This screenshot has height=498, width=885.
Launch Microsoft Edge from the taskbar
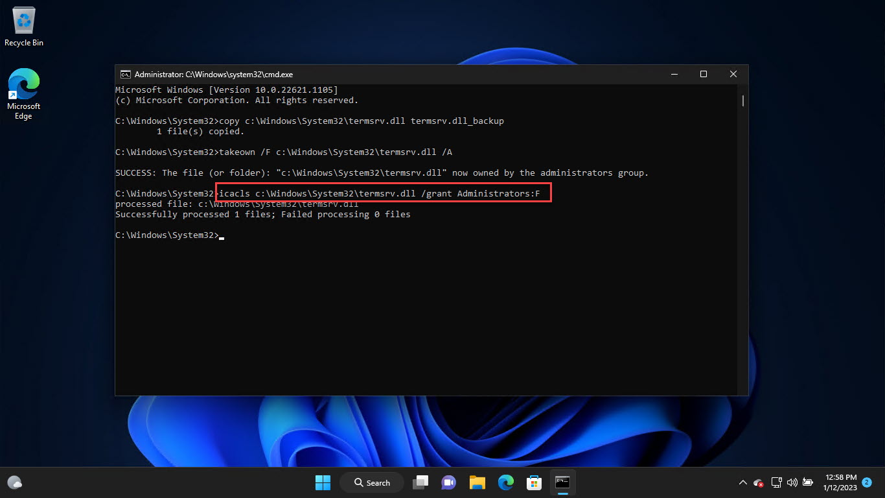[x=506, y=482]
